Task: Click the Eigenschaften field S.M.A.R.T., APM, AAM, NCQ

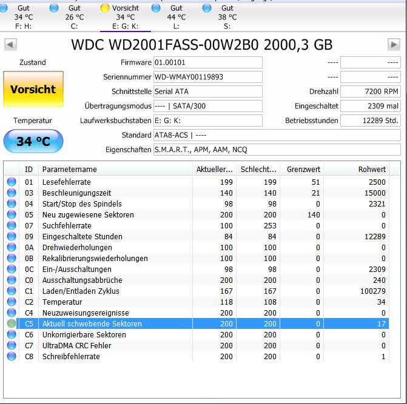Action: (x=277, y=150)
